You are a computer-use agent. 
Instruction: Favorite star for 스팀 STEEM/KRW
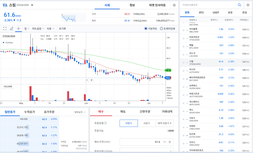pos(183,63)
